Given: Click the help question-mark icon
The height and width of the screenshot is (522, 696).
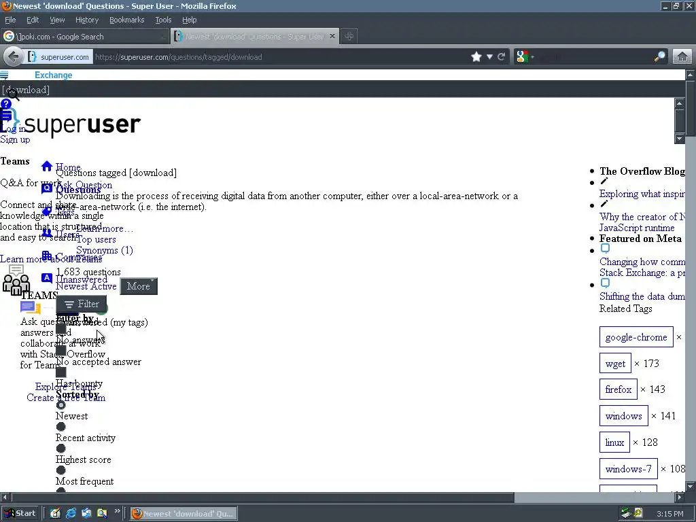Looking at the screenshot, I should [x=5, y=104].
